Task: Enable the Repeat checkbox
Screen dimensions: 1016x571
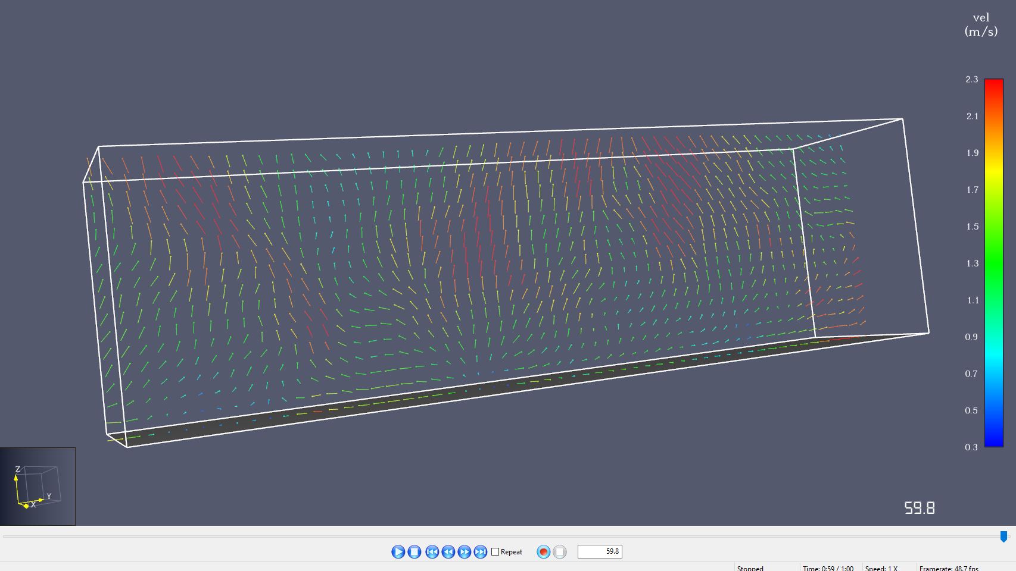Action: [495, 552]
